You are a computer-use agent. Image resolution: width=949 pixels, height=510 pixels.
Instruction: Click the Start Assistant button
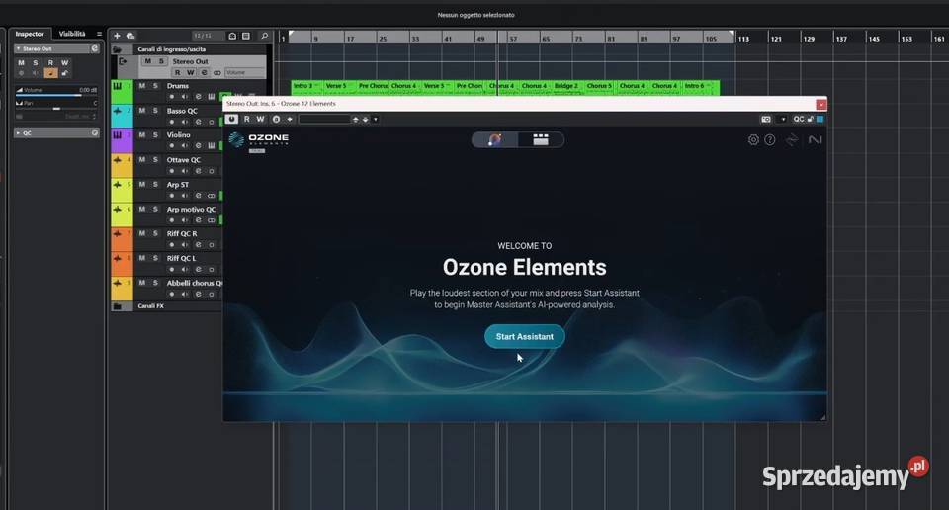(x=524, y=336)
